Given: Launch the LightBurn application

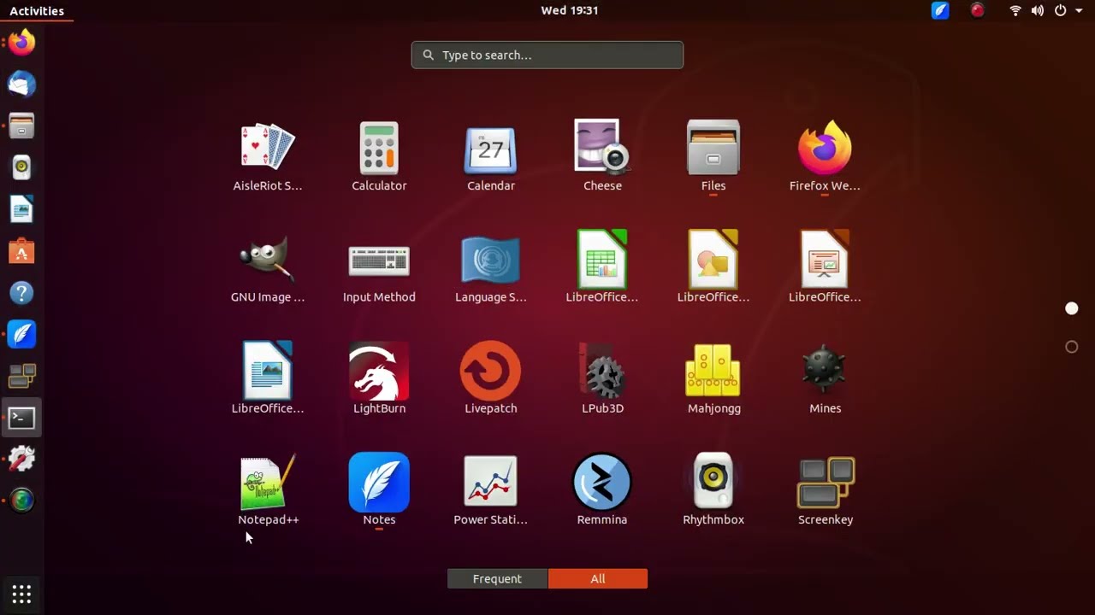Looking at the screenshot, I should pyautogui.click(x=379, y=378).
